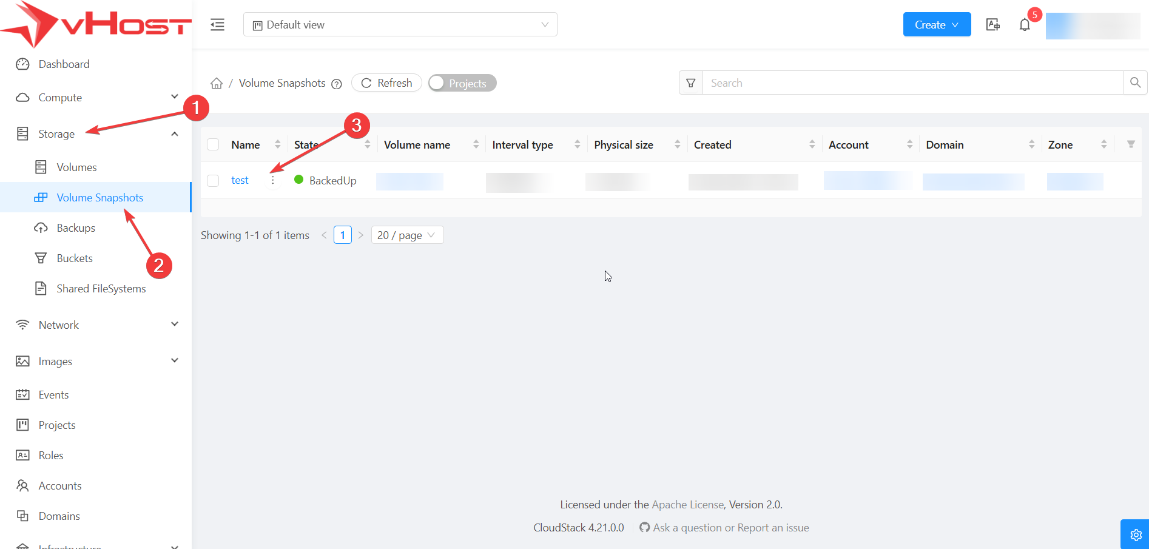Screen dimensions: 1149x549
Task: Toggle the Projects switch
Action: [462, 83]
